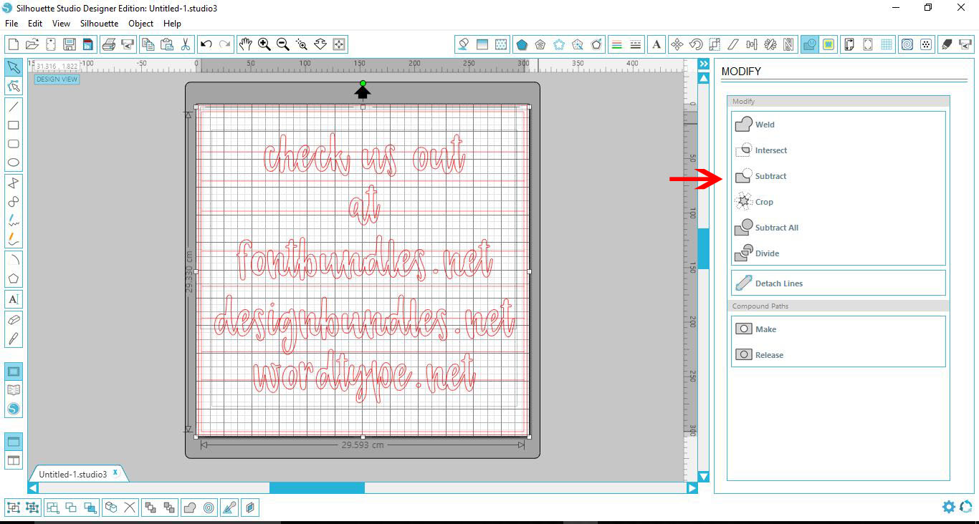Click the horizontal canvas scrollbar
979x524 pixels.
coord(315,487)
